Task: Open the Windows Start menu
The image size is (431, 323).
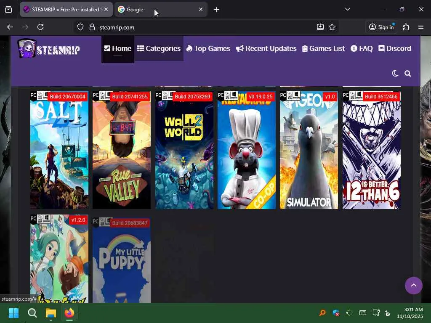Action: (x=13, y=313)
